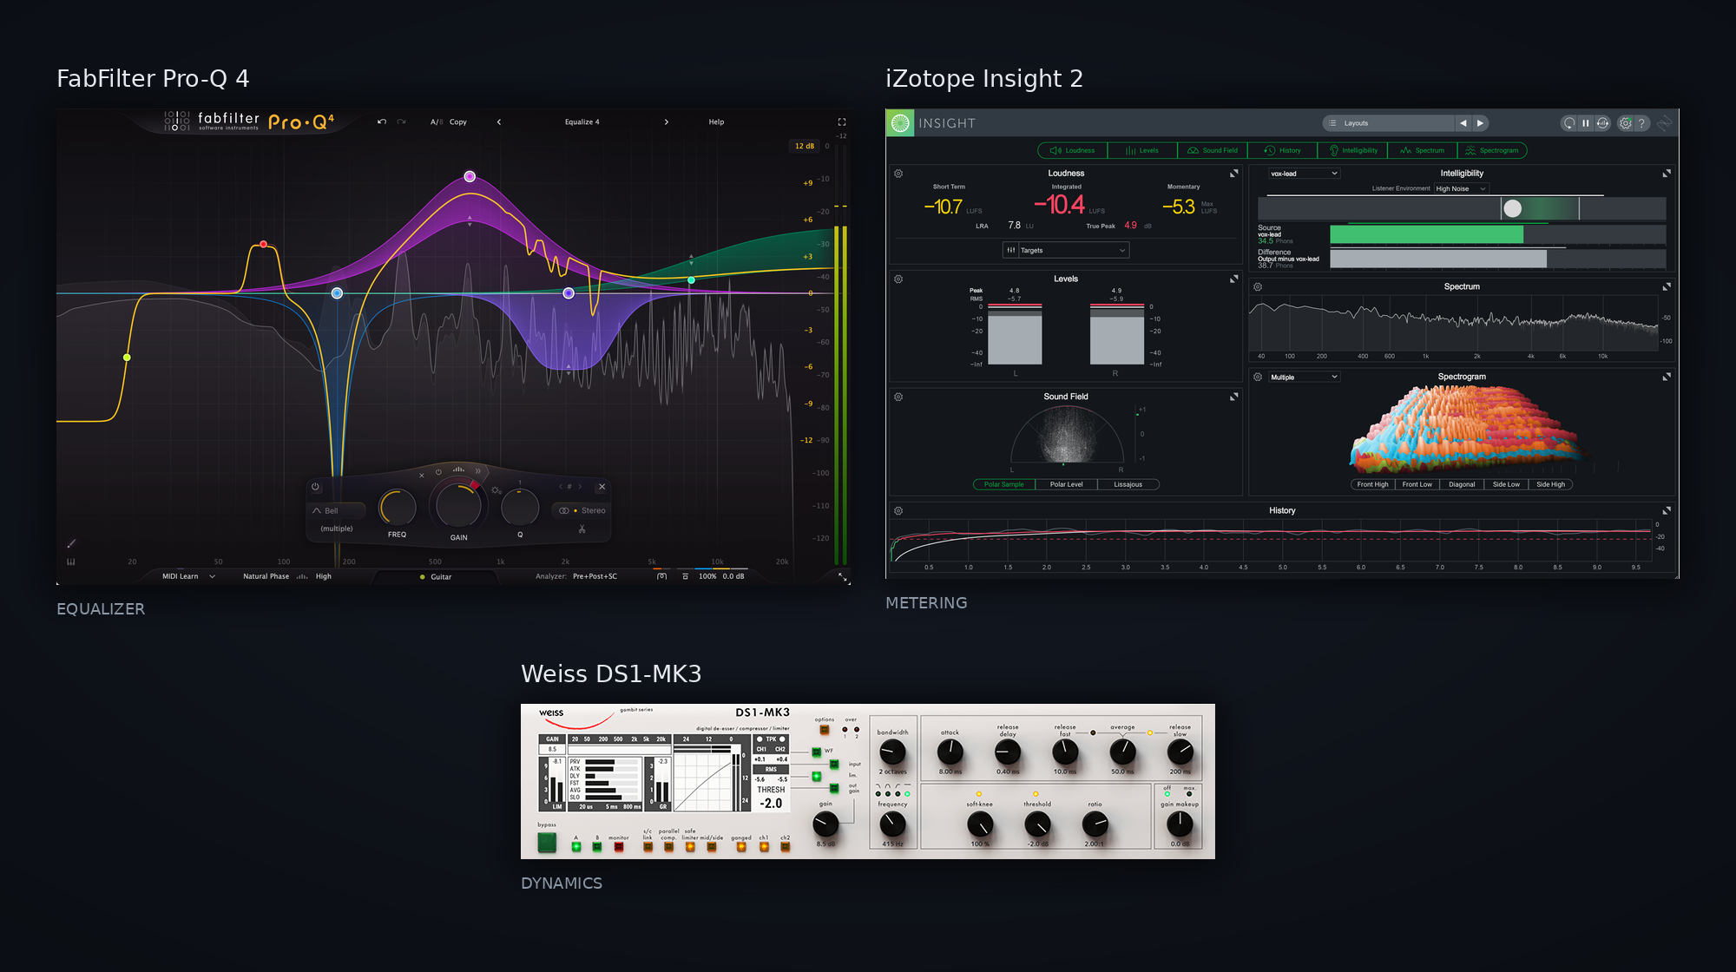
Task: Click the ratio knob on Weiss DS1-MK3
Action: click(x=1095, y=824)
